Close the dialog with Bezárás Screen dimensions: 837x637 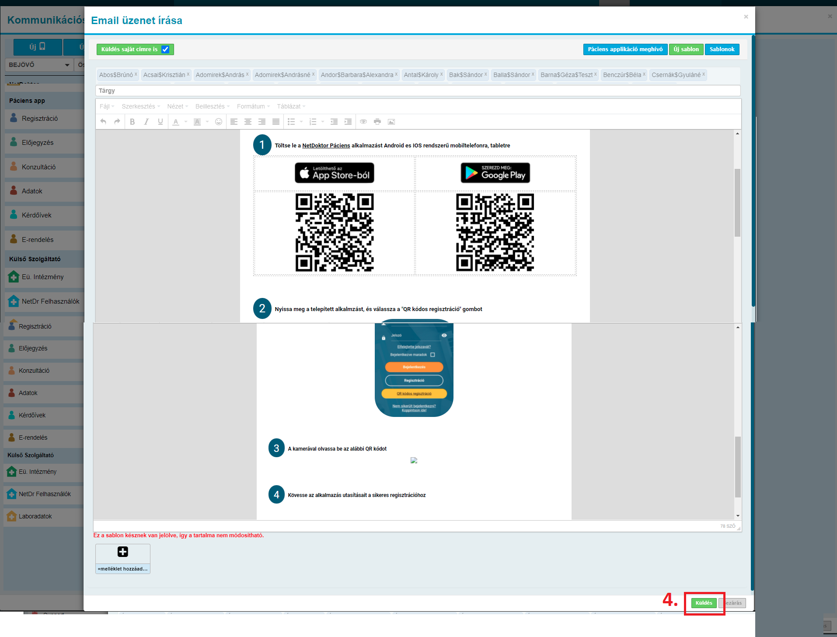click(x=732, y=603)
